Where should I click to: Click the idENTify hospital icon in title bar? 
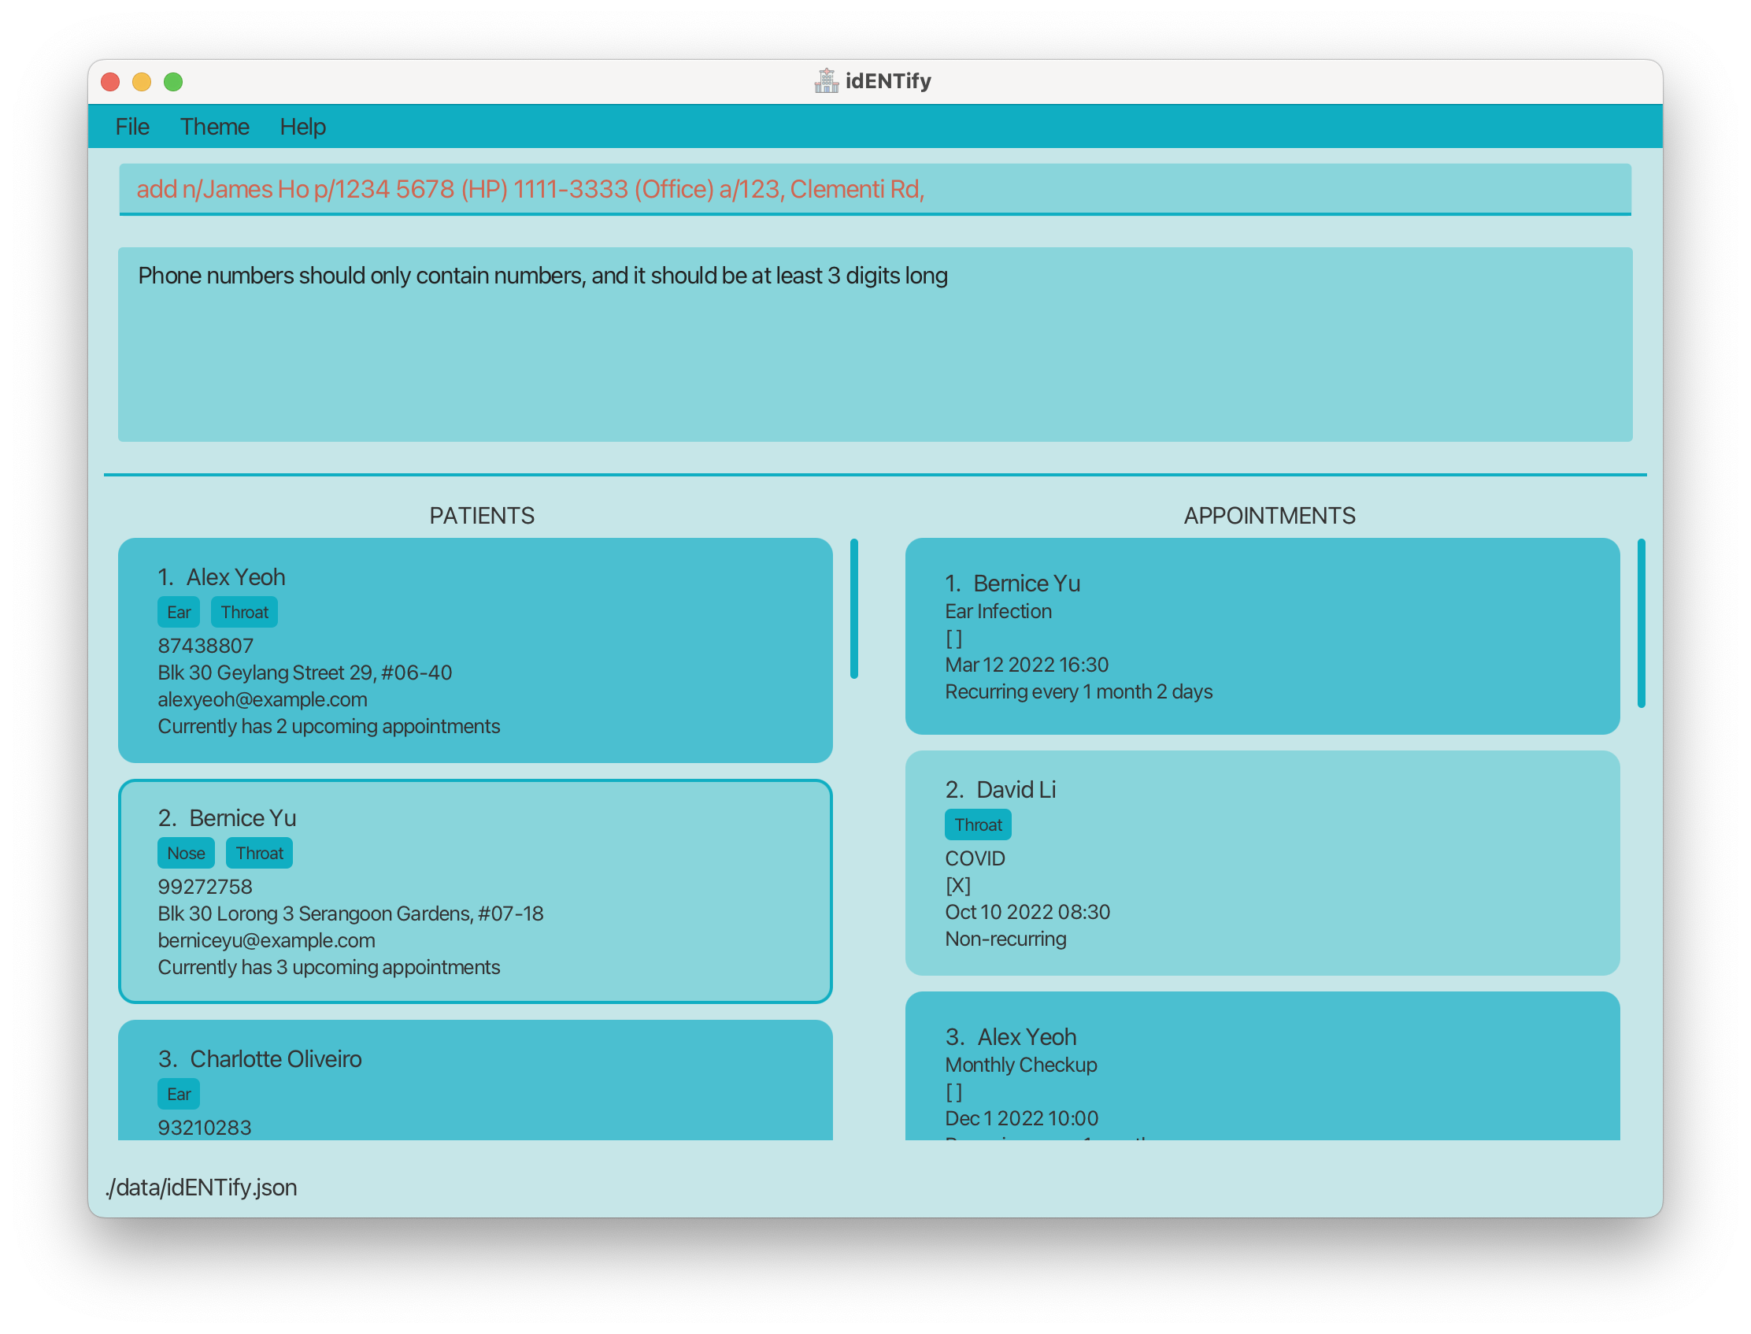[825, 81]
